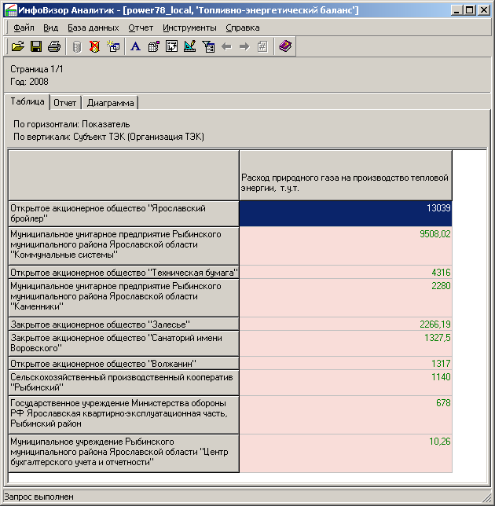The width and height of the screenshot is (495, 506).
Task: Click the ruler and pencil design icon
Action: tap(189, 46)
